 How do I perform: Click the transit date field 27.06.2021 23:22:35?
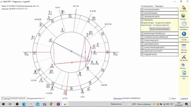click(x=19, y=98)
